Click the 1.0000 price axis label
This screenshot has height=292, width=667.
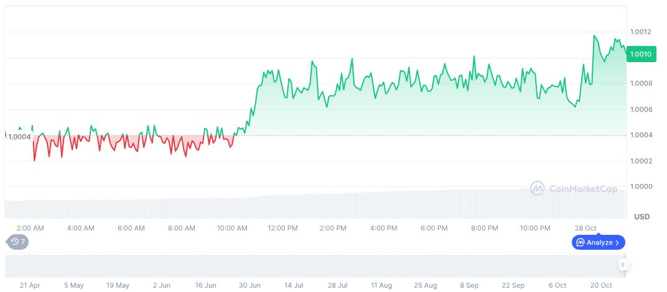click(640, 187)
